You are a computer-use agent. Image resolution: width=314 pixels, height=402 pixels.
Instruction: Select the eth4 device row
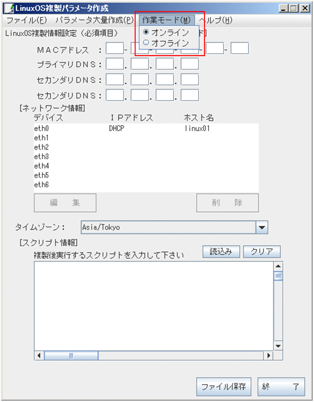[x=146, y=166]
